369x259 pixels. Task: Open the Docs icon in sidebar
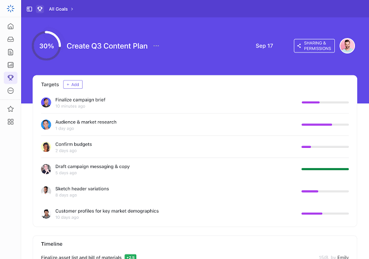coord(11,52)
